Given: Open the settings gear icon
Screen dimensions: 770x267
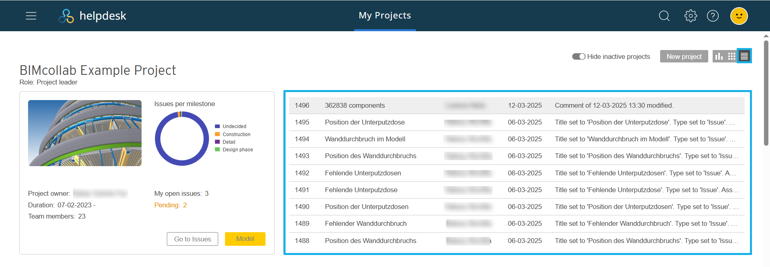Looking at the screenshot, I should point(690,16).
